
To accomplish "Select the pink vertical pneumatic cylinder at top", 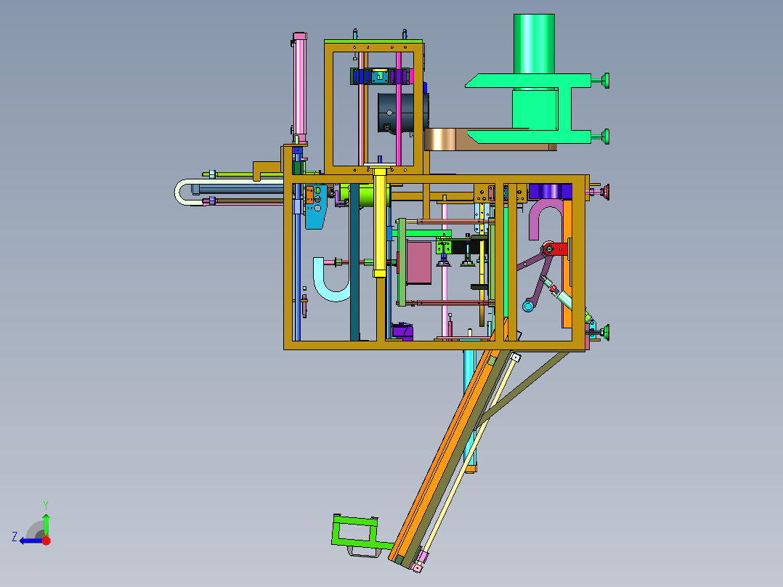I will [x=299, y=89].
